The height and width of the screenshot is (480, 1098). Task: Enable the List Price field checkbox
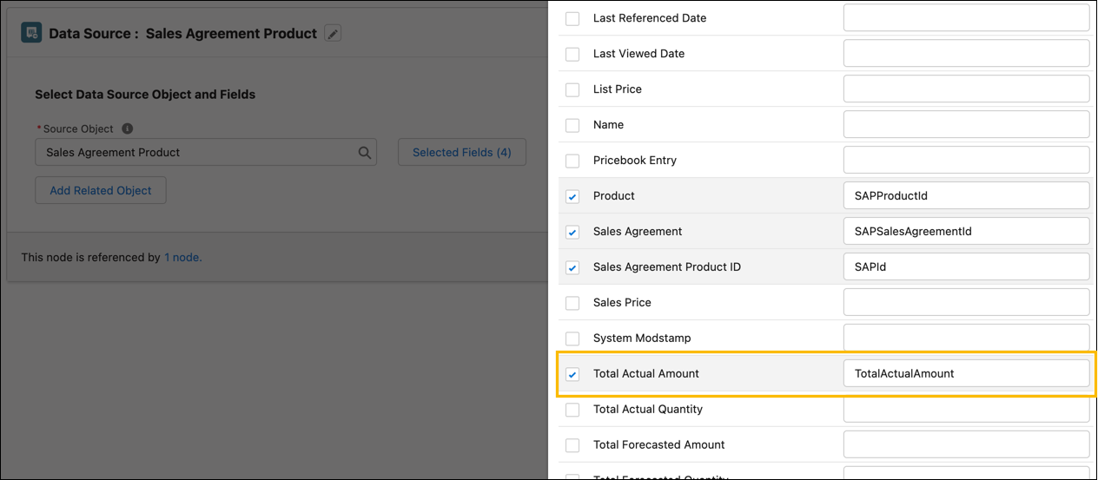[x=572, y=89]
